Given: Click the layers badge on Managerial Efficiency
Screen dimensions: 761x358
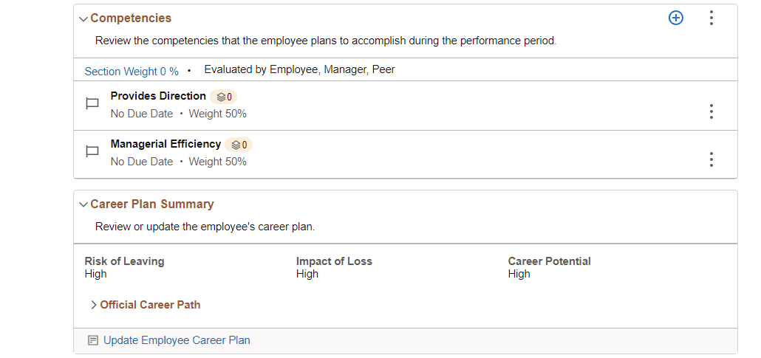Looking at the screenshot, I should tap(239, 145).
